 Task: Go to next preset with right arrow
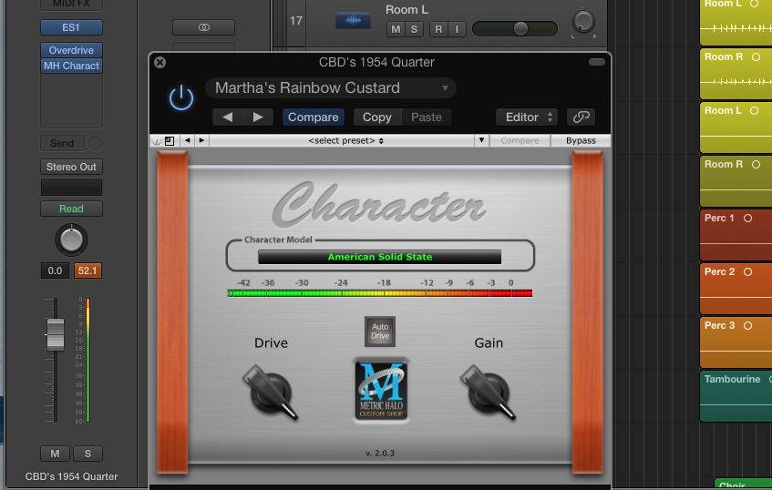coord(258,117)
